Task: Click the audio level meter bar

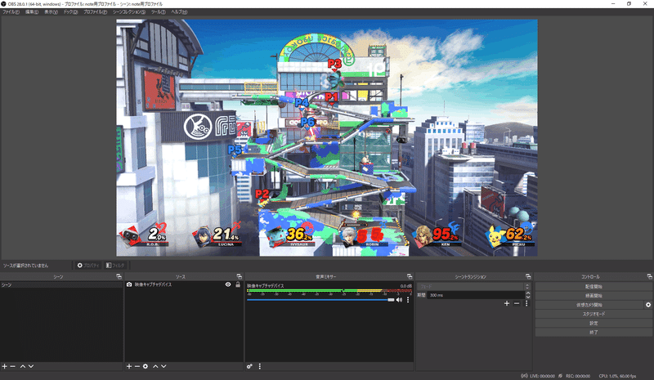Action: click(x=329, y=291)
